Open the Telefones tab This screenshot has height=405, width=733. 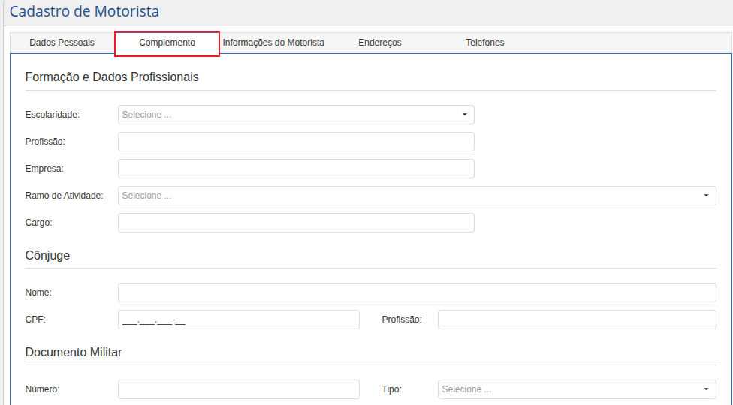point(484,43)
